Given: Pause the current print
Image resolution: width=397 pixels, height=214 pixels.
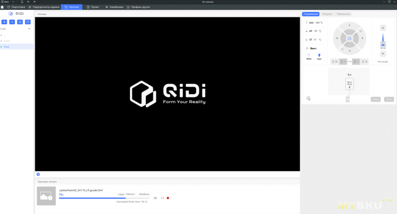Looking at the screenshot, I should pyautogui.click(x=162, y=198).
